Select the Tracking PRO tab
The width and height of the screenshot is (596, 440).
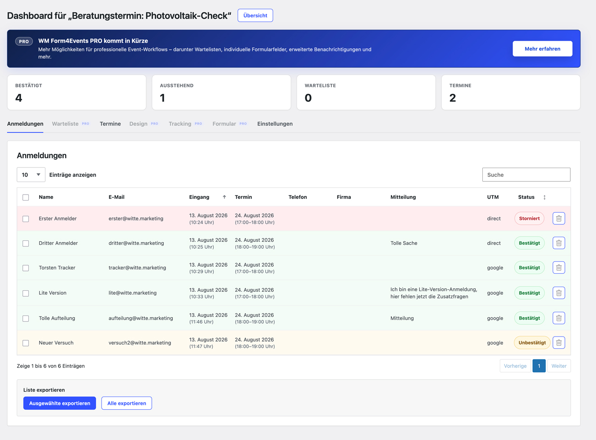pyautogui.click(x=185, y=124)
